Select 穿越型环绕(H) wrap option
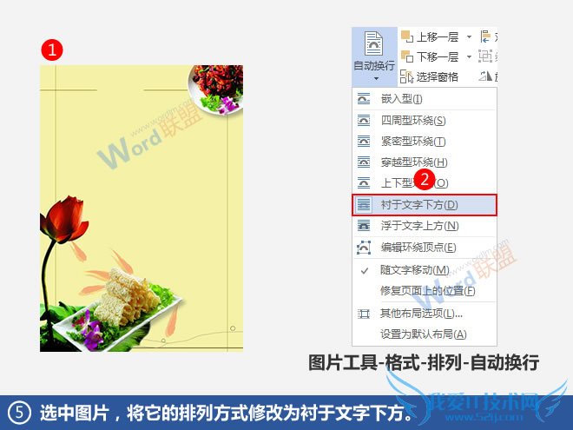 425,162
